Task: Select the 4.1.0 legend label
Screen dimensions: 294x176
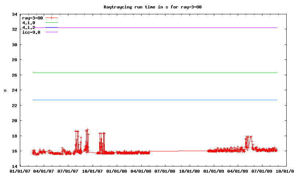Action: (29, 23)
